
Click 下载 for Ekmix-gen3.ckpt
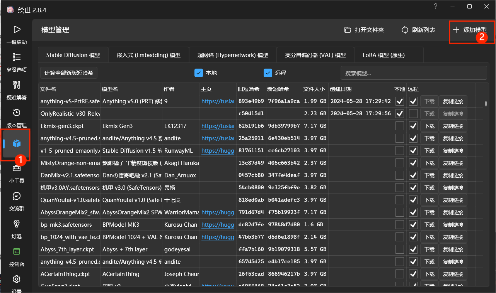coord(430,126)
